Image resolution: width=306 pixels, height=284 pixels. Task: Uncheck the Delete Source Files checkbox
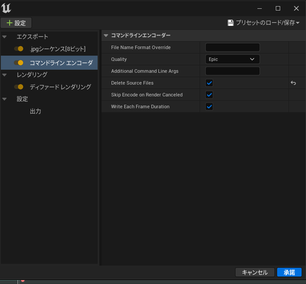coord(209,83)
